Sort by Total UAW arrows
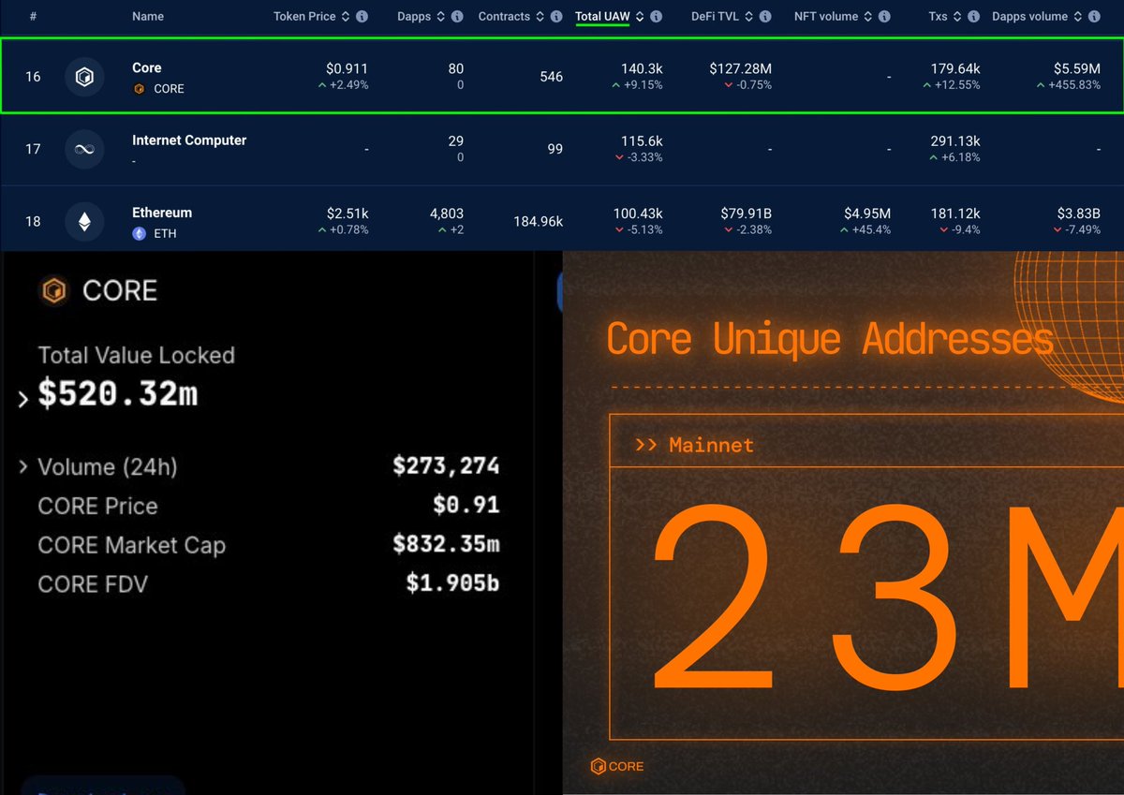This screenshot has width=1124, height=795. pos(640,17)
